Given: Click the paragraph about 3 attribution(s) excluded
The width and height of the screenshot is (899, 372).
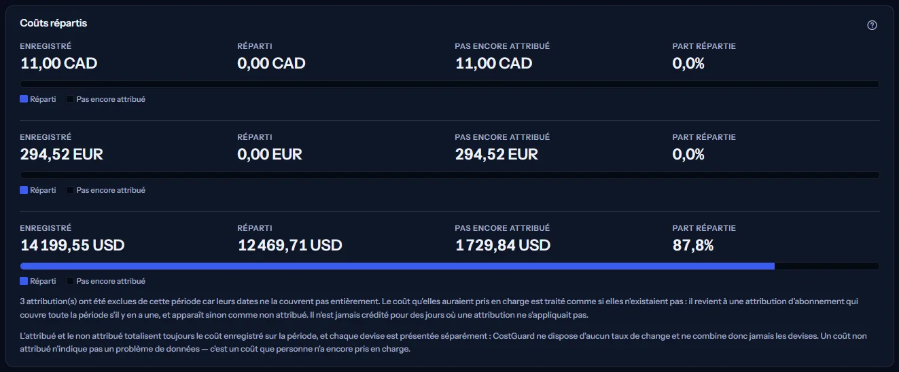Looking at the screenshot, I should (x=444, y=308).
